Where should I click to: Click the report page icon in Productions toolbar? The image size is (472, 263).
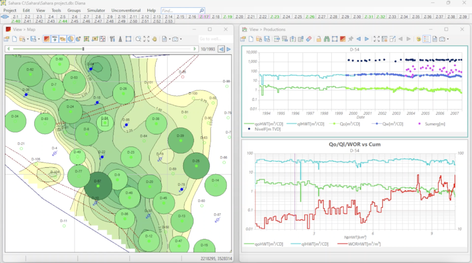pos(435,39)
